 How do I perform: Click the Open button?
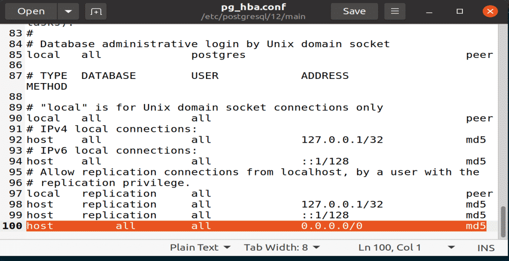pyautogui.click(x=31, y=11)
